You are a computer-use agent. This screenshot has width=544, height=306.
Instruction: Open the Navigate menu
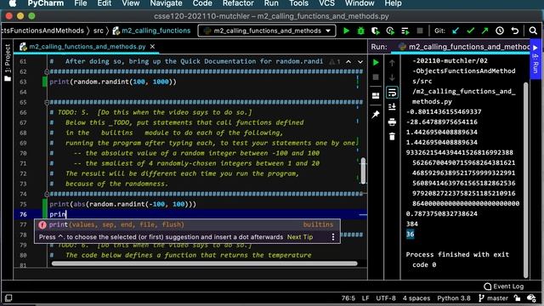click(x=166, y=3)
